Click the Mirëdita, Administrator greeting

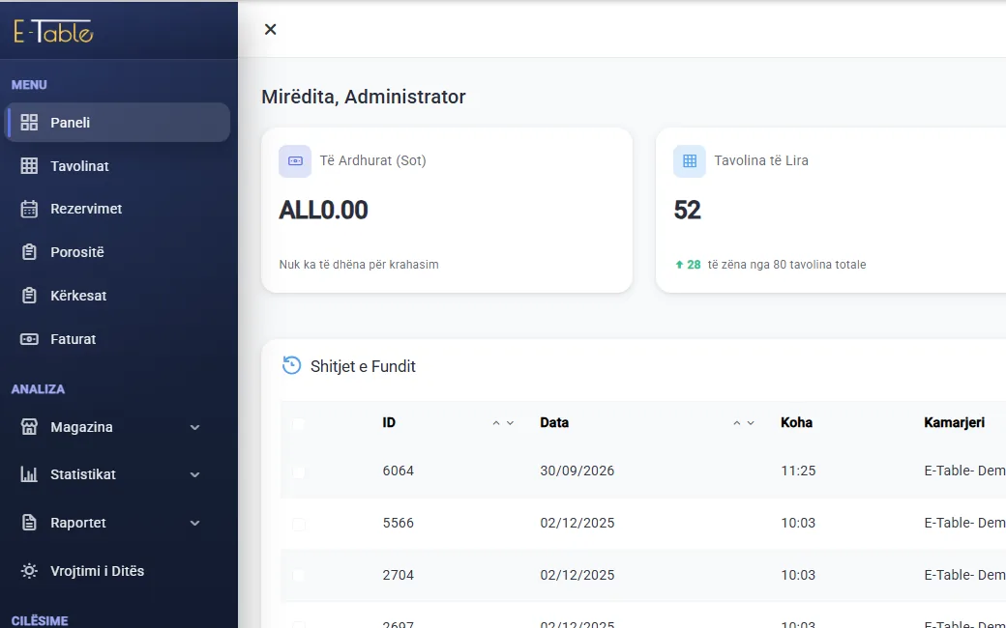pos(363,97)
